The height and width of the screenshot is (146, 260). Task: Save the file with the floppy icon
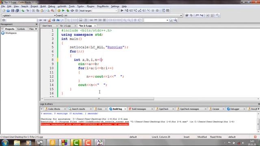click(x=13, y=11)
